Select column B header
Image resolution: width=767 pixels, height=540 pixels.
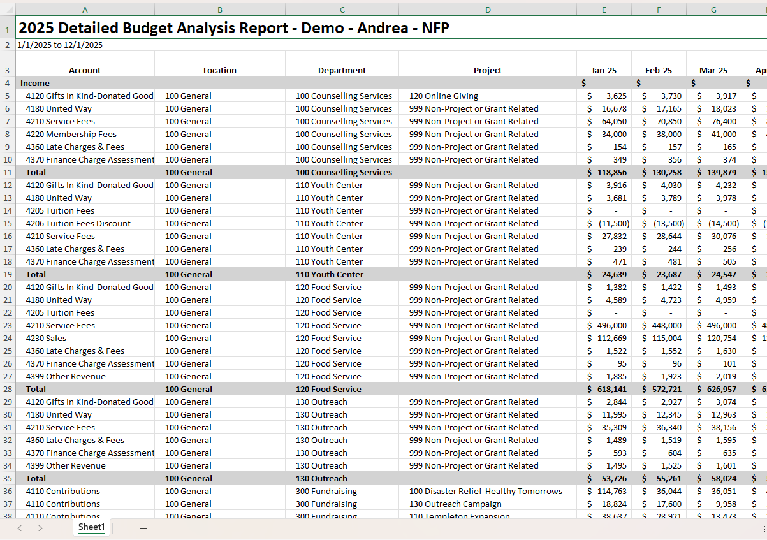point(220,10)
